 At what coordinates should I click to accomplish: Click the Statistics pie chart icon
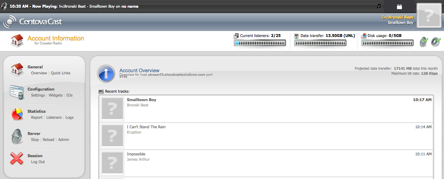tap(17, 114)
